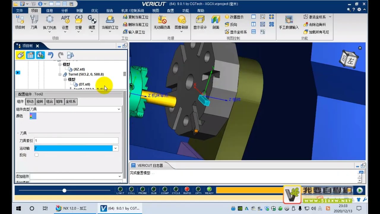380x214 pixels.
Task: Click the home view icon in 3D viewport
Action: click(x=360, y=48)
